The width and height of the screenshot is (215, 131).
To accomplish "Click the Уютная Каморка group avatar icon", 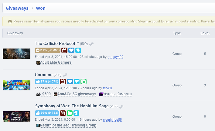I will 101,94.
